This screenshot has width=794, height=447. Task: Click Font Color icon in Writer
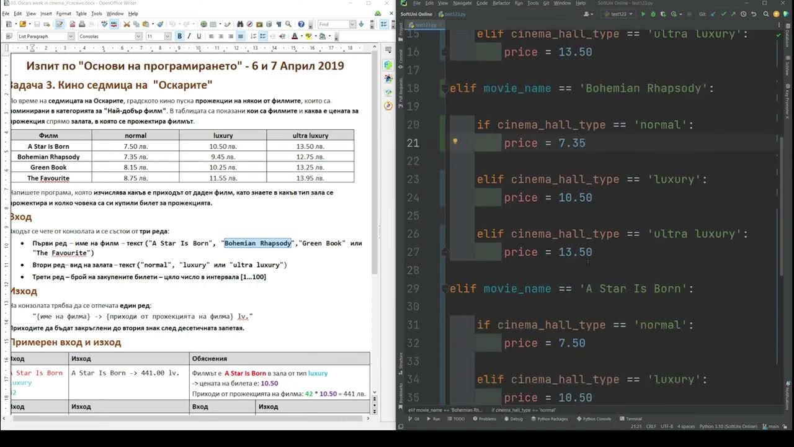point(295,36)
